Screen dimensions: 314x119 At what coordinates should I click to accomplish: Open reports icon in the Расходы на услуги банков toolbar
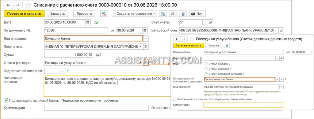tap(227, 46)
